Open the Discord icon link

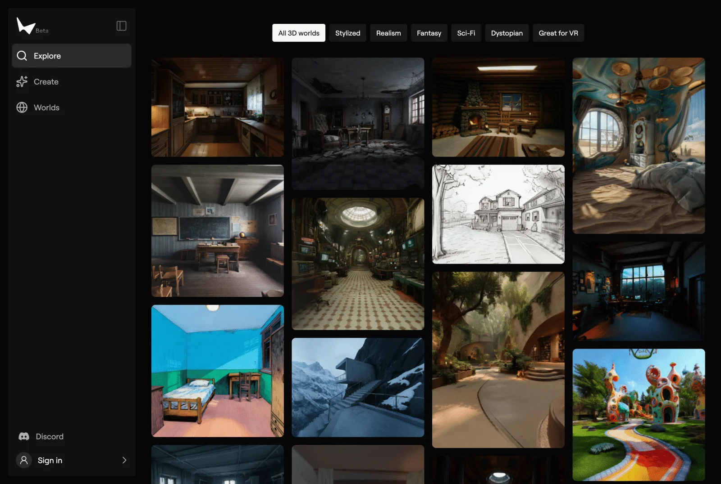(x=24, y=436)
